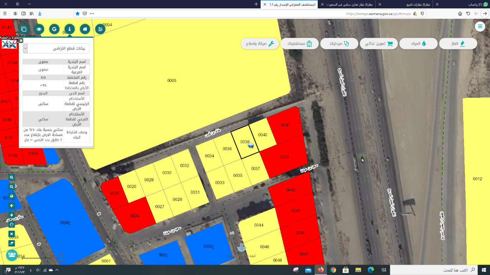Click the zoom out map tool
Viewport: 490px width, 275px height.
point(11,187)
